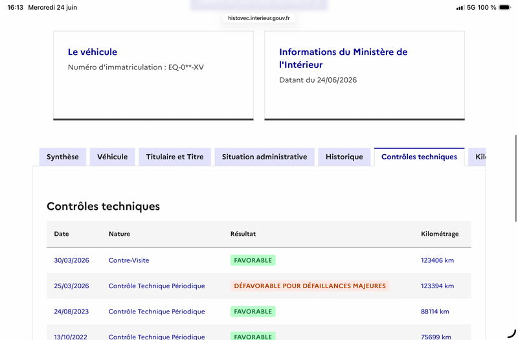Tap the histovec.interieur.gouv.fr address bar
The image size is (518, 340).
click(259, 18)
